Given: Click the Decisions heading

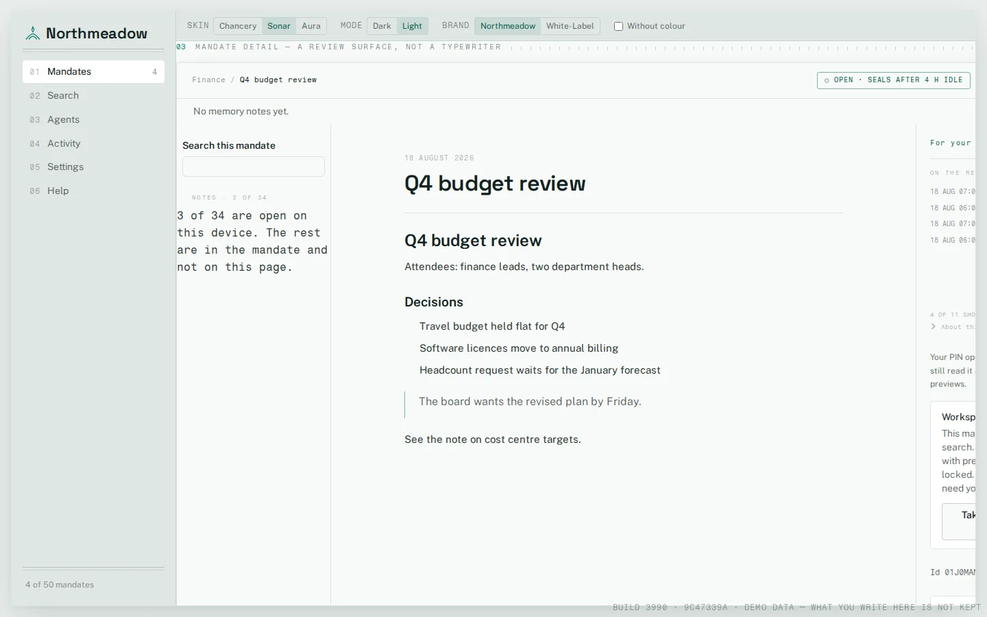Looking at the screenshot, I should (x=434, y=302).
